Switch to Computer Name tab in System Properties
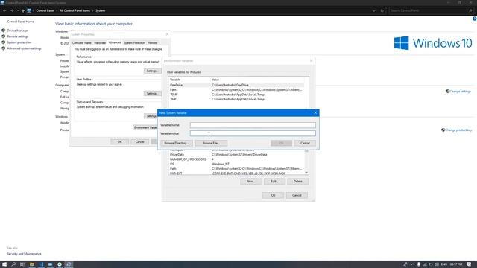Viewport: 477px width, 268px height. [x=81, y=43]
